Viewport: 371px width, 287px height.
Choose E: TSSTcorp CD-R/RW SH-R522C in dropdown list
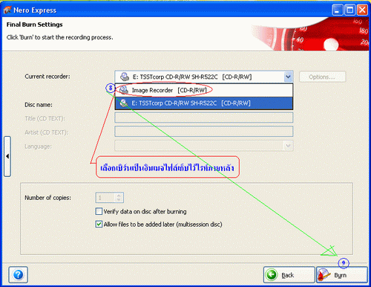pos(204,103)
